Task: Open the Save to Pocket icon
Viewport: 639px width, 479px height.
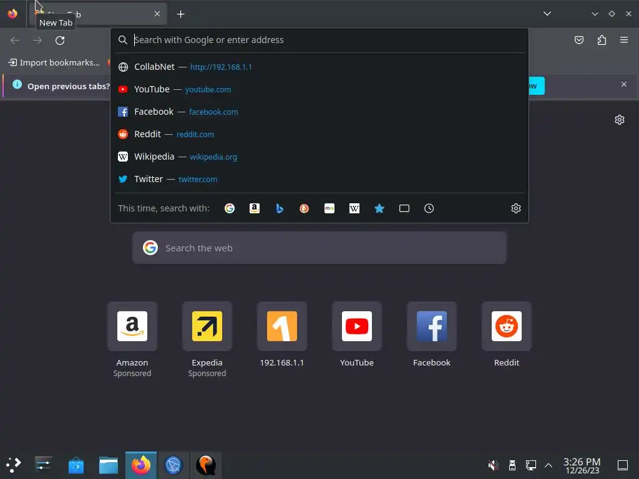Action: point(578,40)
